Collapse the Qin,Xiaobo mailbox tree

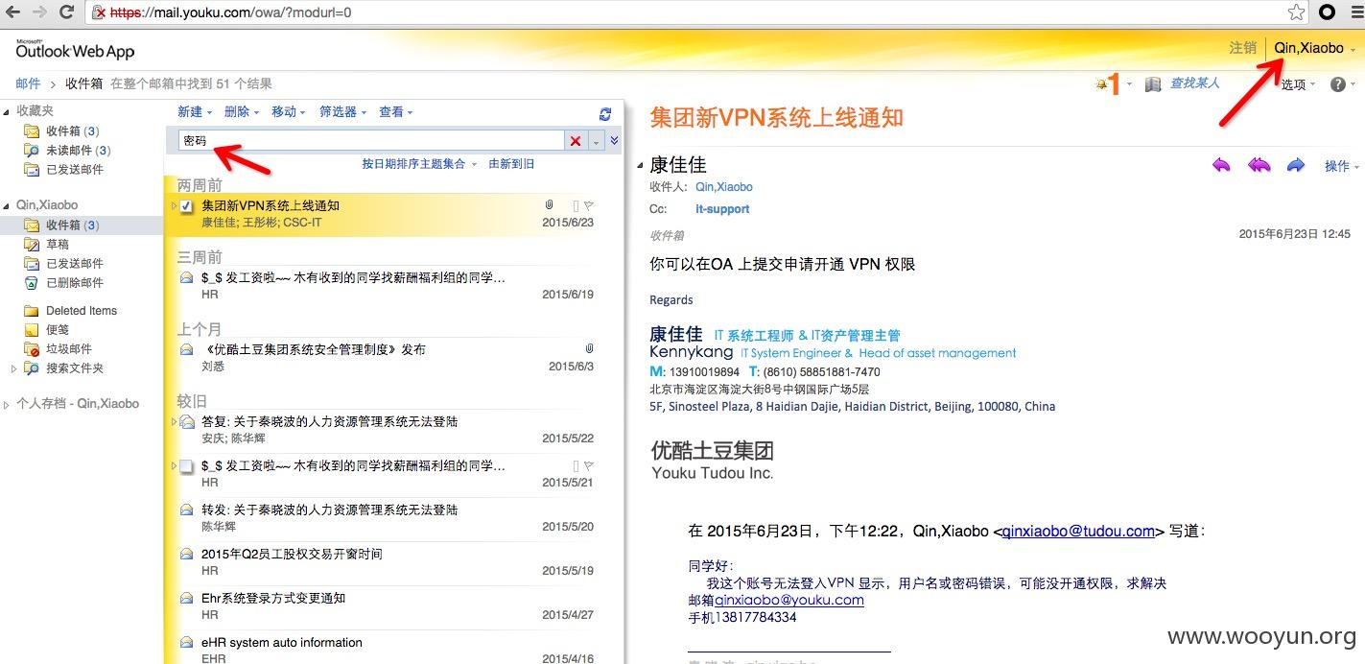click(8, 205)
